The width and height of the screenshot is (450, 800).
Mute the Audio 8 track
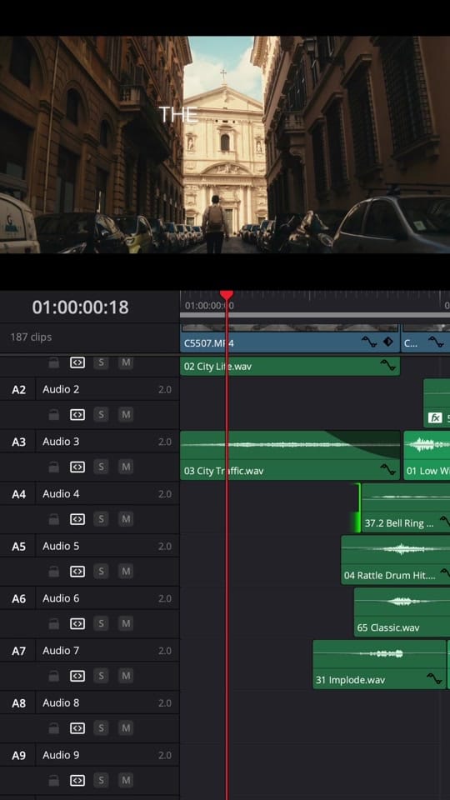click(x=126, y=728)
